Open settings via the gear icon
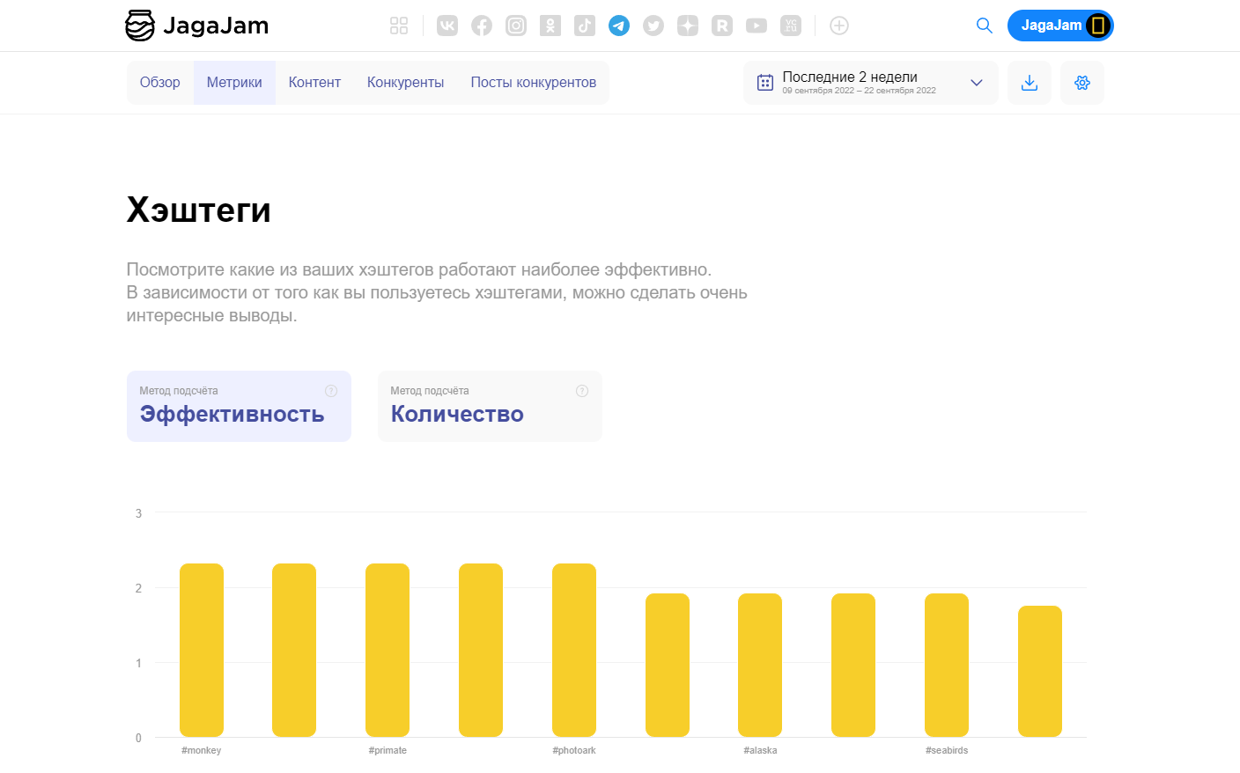The height and width of the screenshot is (773, 1240). [x=1082, y=83]
